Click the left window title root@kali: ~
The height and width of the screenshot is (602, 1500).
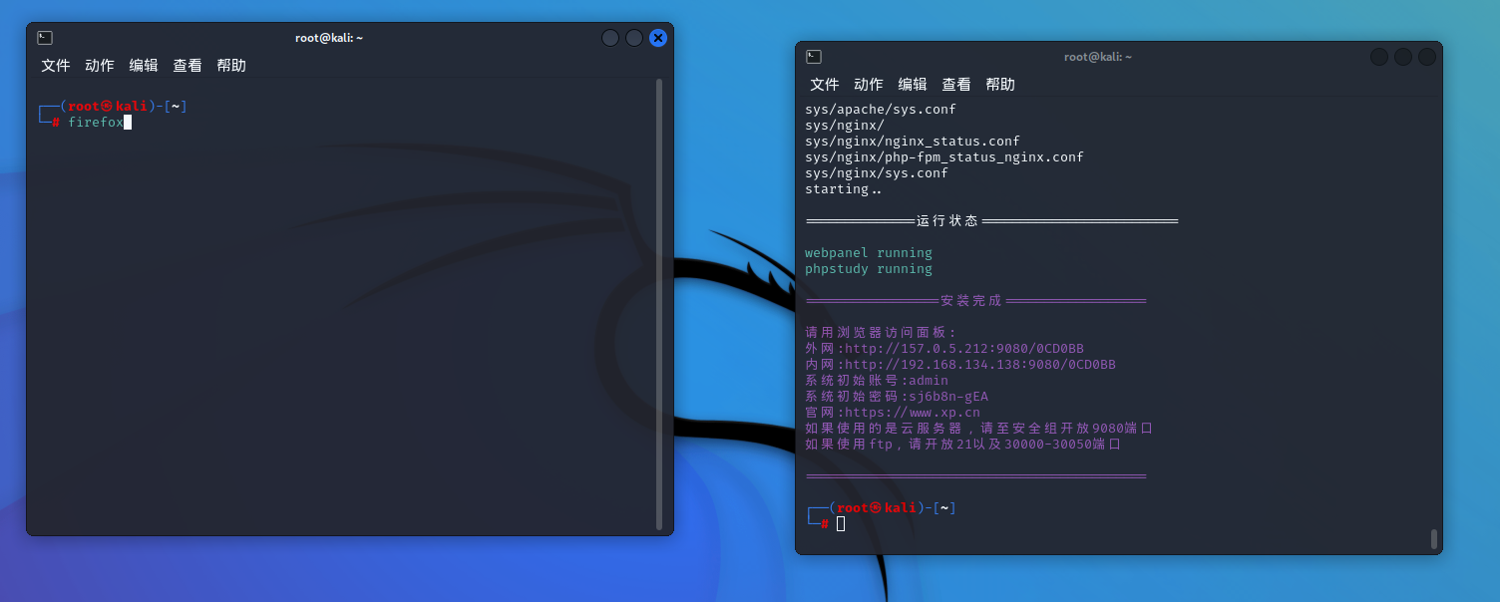pos(329,38)
